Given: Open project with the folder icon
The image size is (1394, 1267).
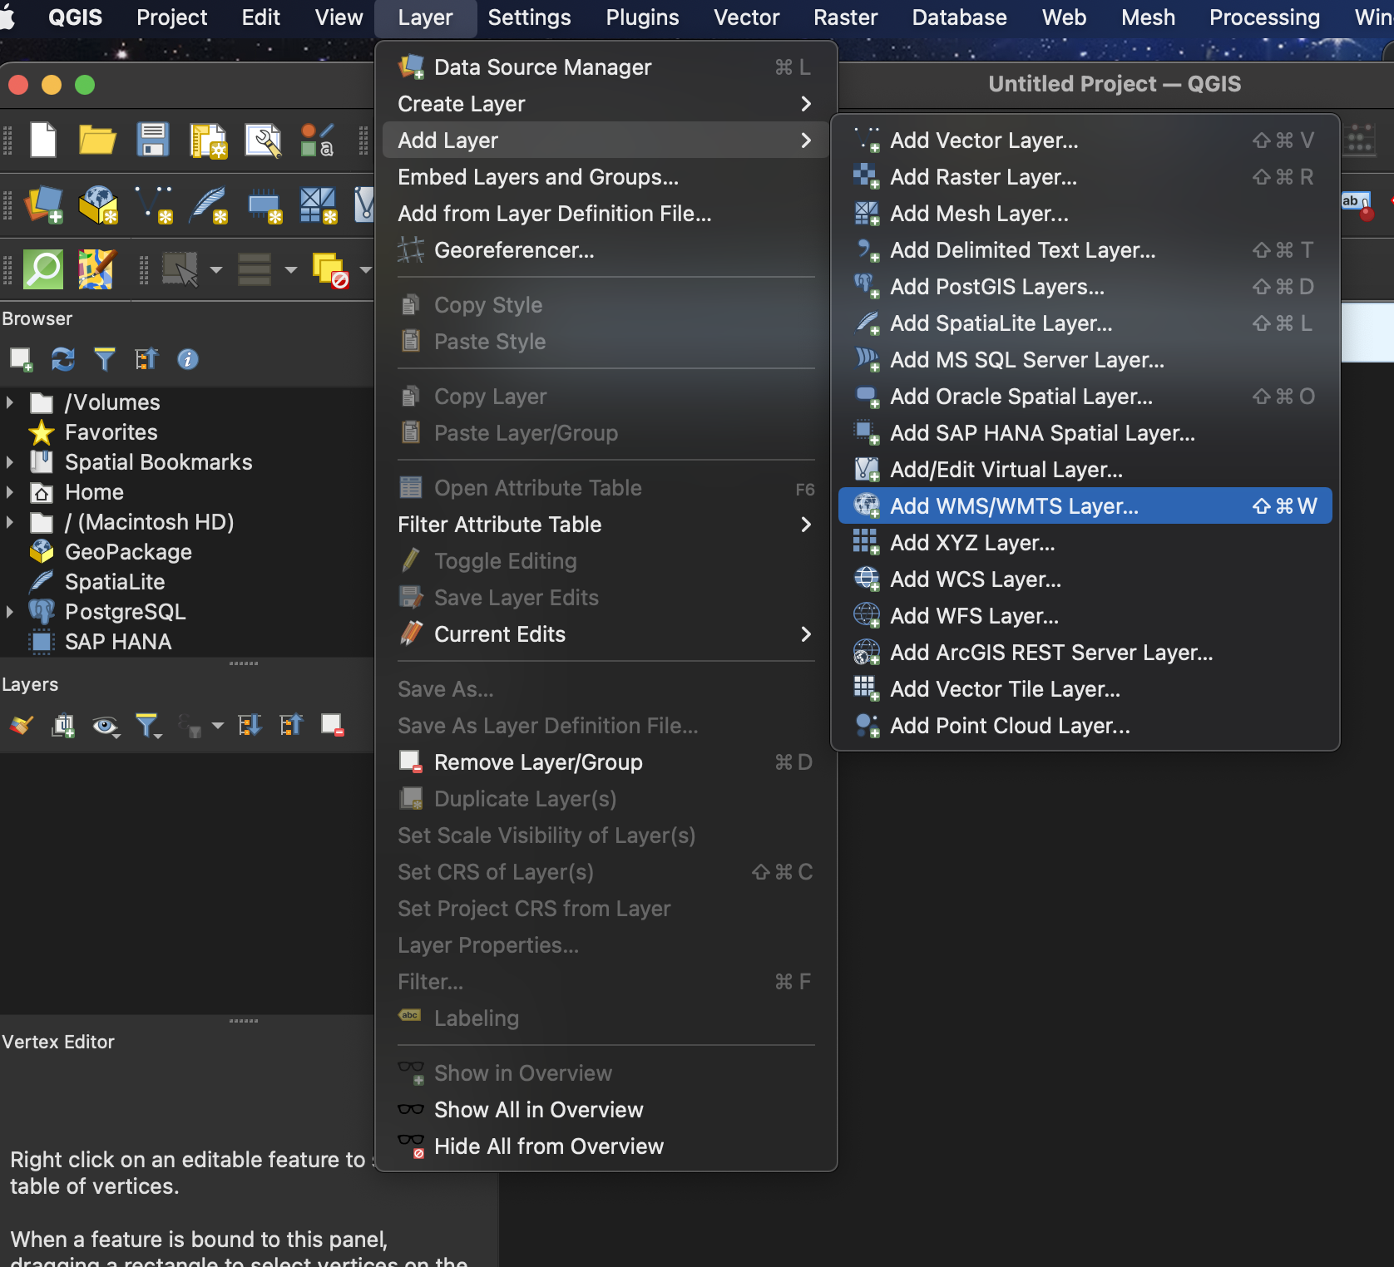Looking at the screenshot, I should [97, 140].
